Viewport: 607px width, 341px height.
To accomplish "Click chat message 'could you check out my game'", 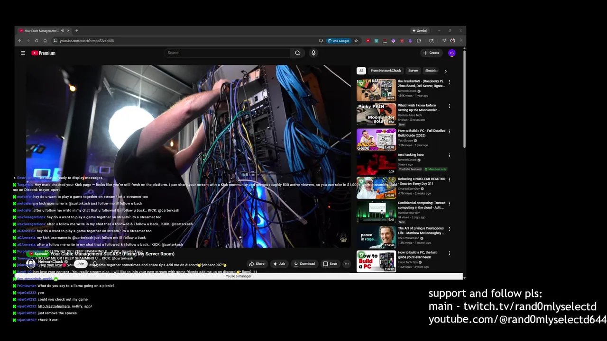I will [63, 299].
